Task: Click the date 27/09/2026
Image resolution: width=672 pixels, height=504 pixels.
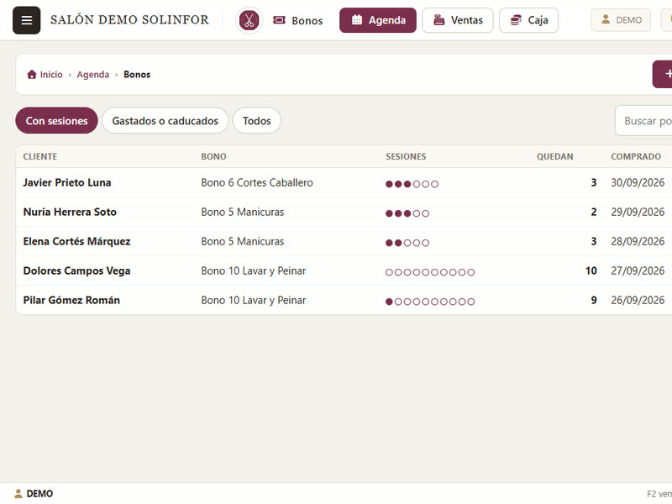Action: point(638,270)
